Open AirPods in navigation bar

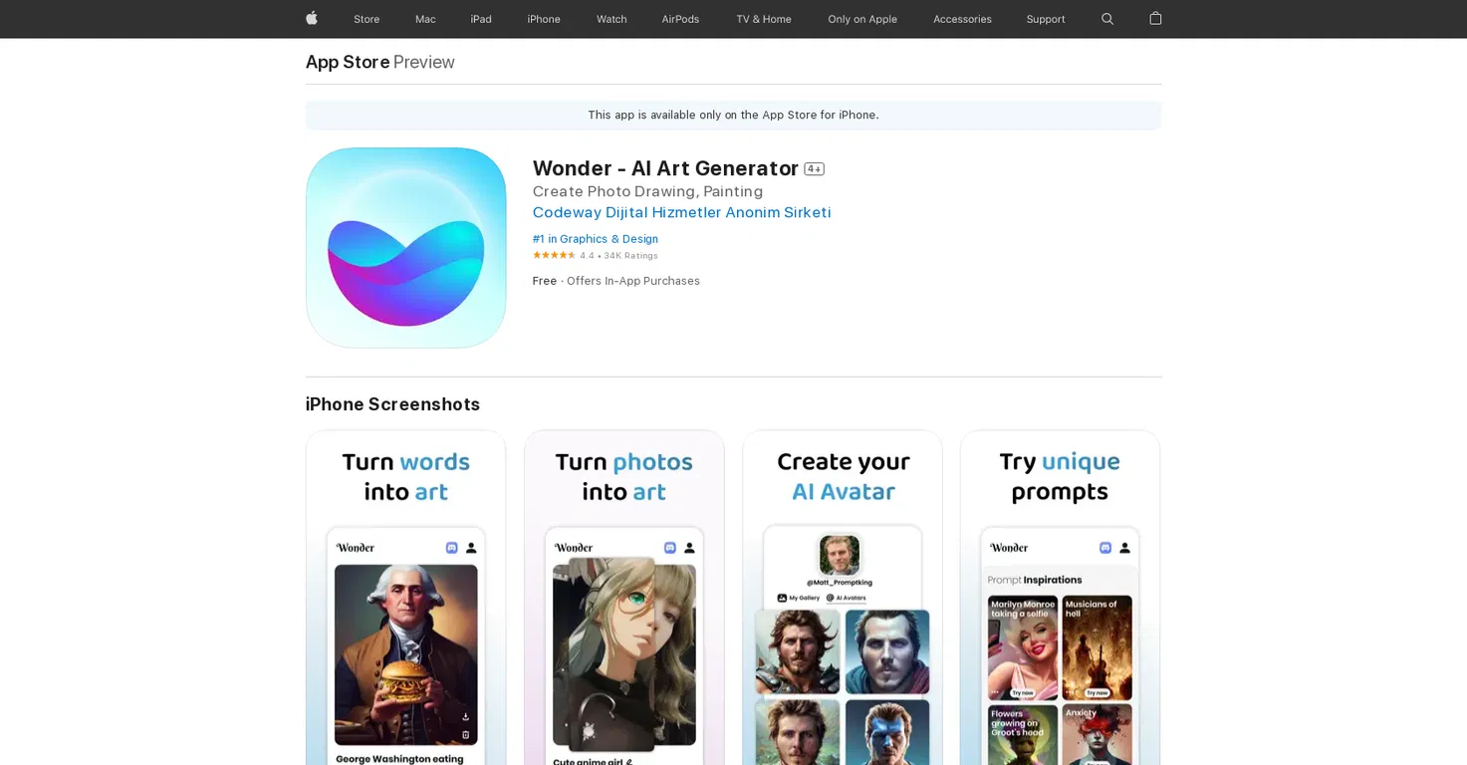680,19
